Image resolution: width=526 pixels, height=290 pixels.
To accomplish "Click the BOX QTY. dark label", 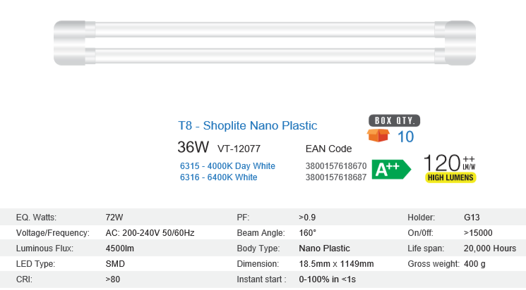I will point(395,120).
